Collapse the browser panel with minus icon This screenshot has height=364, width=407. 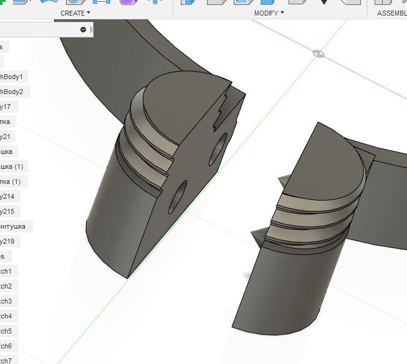click(x=83, y=29)
